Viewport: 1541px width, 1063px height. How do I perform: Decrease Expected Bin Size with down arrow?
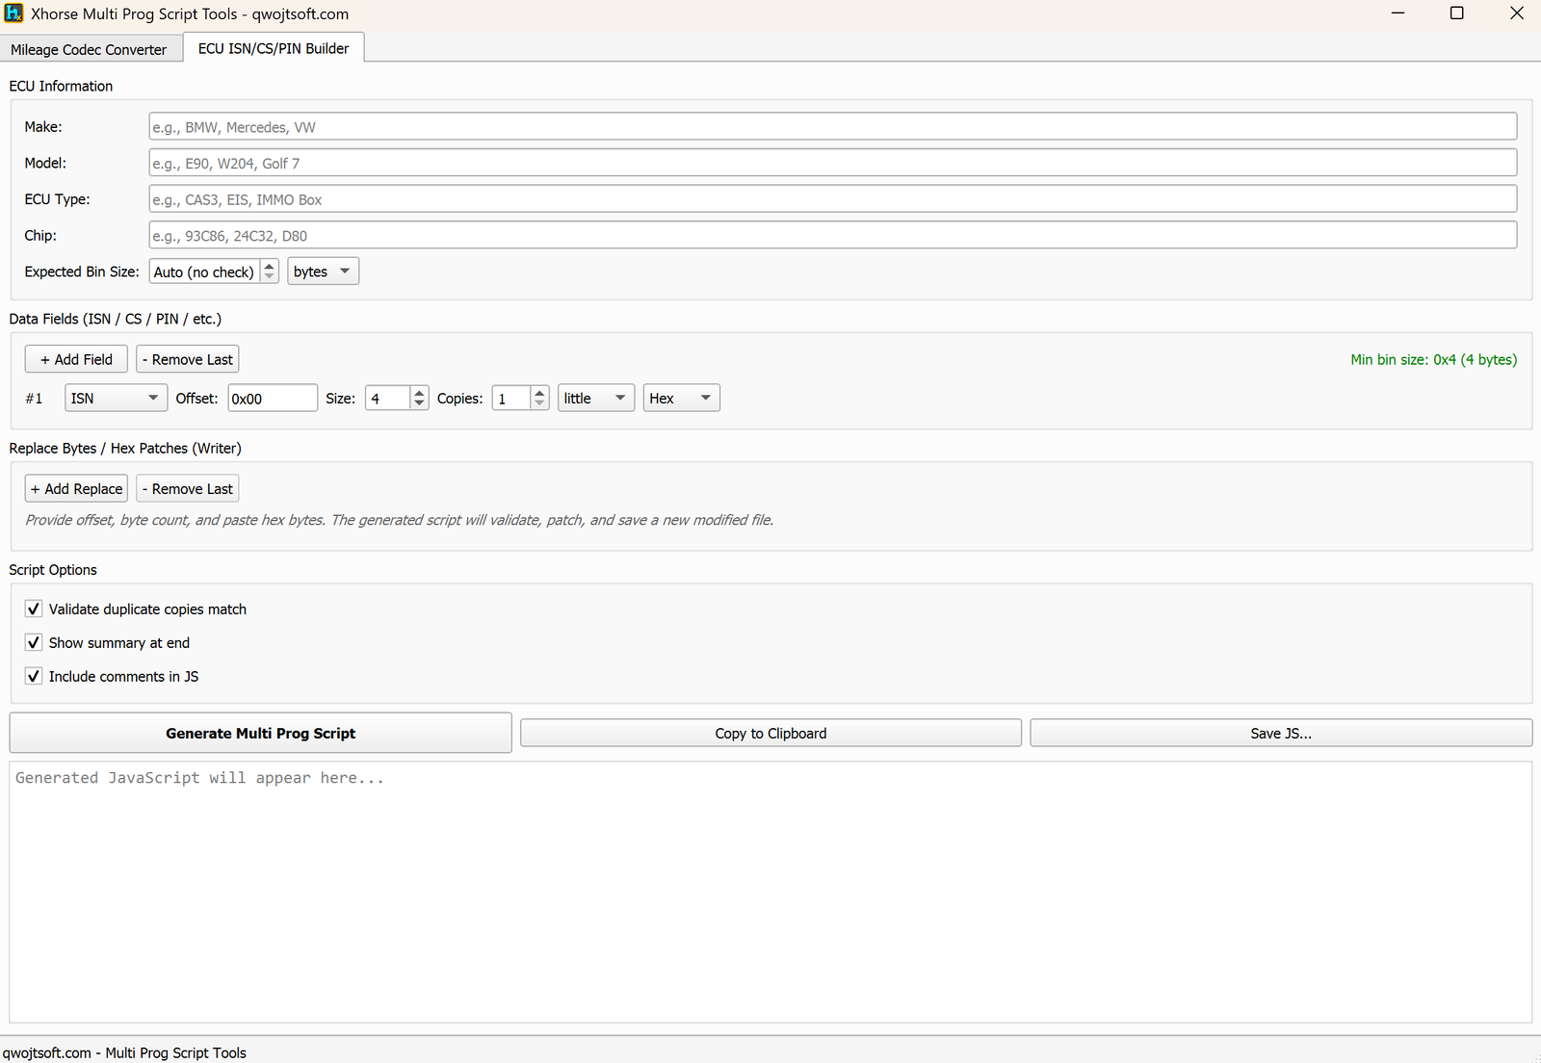tap(270, 278)
